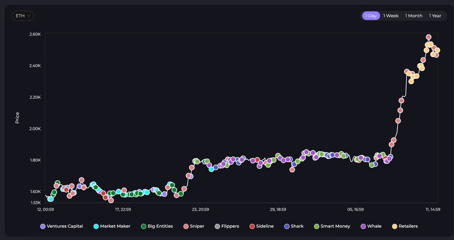Click the 2.60K price axis label
Screen dimensions: 454x240
pyautogui.click(x=35, y=34)
